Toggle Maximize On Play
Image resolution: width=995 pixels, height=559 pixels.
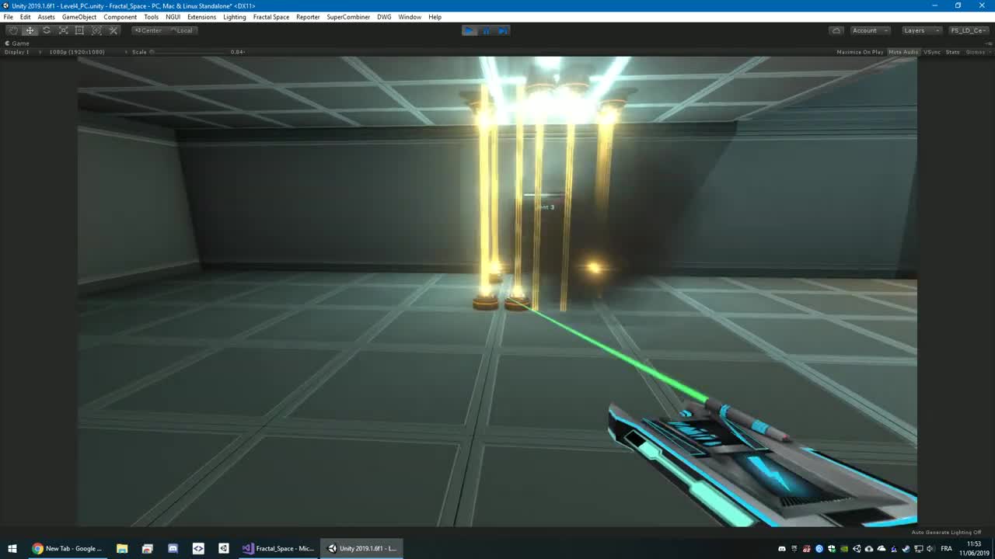pyautogui.click(x=860, y=52)
